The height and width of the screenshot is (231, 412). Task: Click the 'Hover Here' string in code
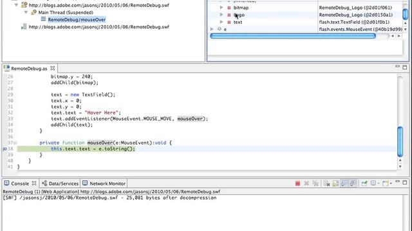102,113
